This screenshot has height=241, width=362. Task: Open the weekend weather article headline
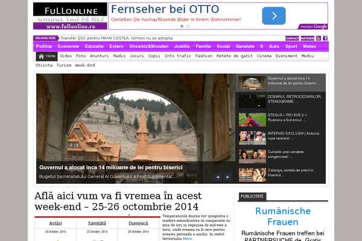coord(118,201)
